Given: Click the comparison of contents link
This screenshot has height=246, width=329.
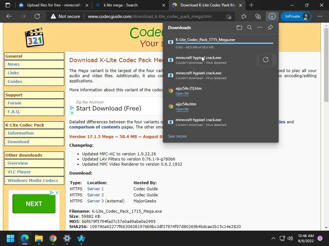Looking at the screenshot, I should tap(95, 127).
